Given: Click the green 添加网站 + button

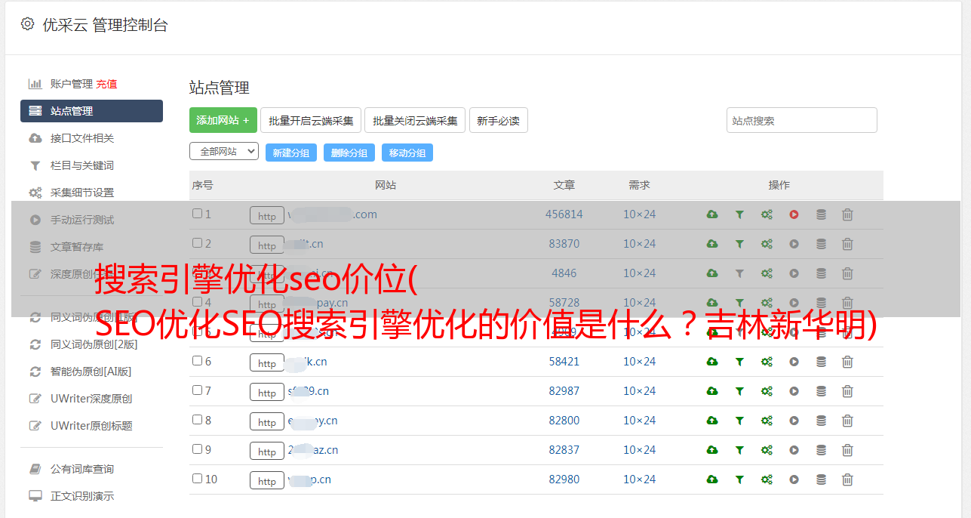Looking at the screenshot, I should (x=223, y=120).
